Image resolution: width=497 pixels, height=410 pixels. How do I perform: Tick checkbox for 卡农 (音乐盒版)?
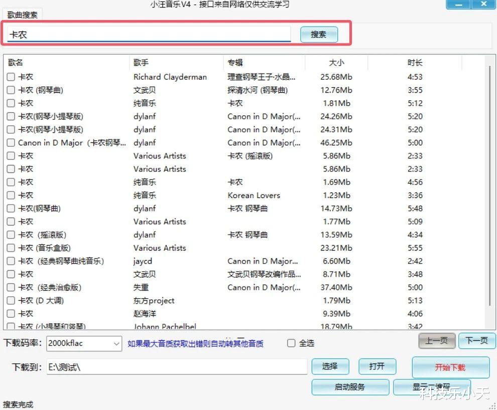pos(11,248)
